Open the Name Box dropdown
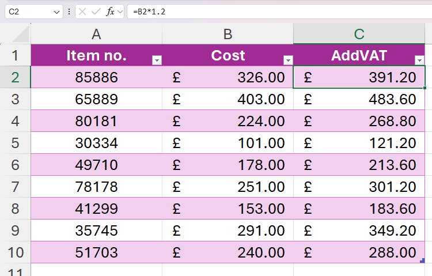Image resolution: width=432 pixels, height=276 pixels. coord(56,12)
